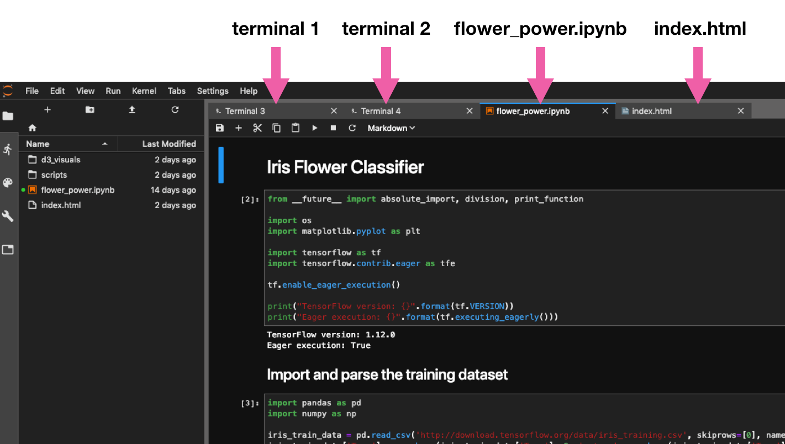Run the selected cell with the play icon
785x444 pixels.
pyautogui.click(x=314, y=128)
